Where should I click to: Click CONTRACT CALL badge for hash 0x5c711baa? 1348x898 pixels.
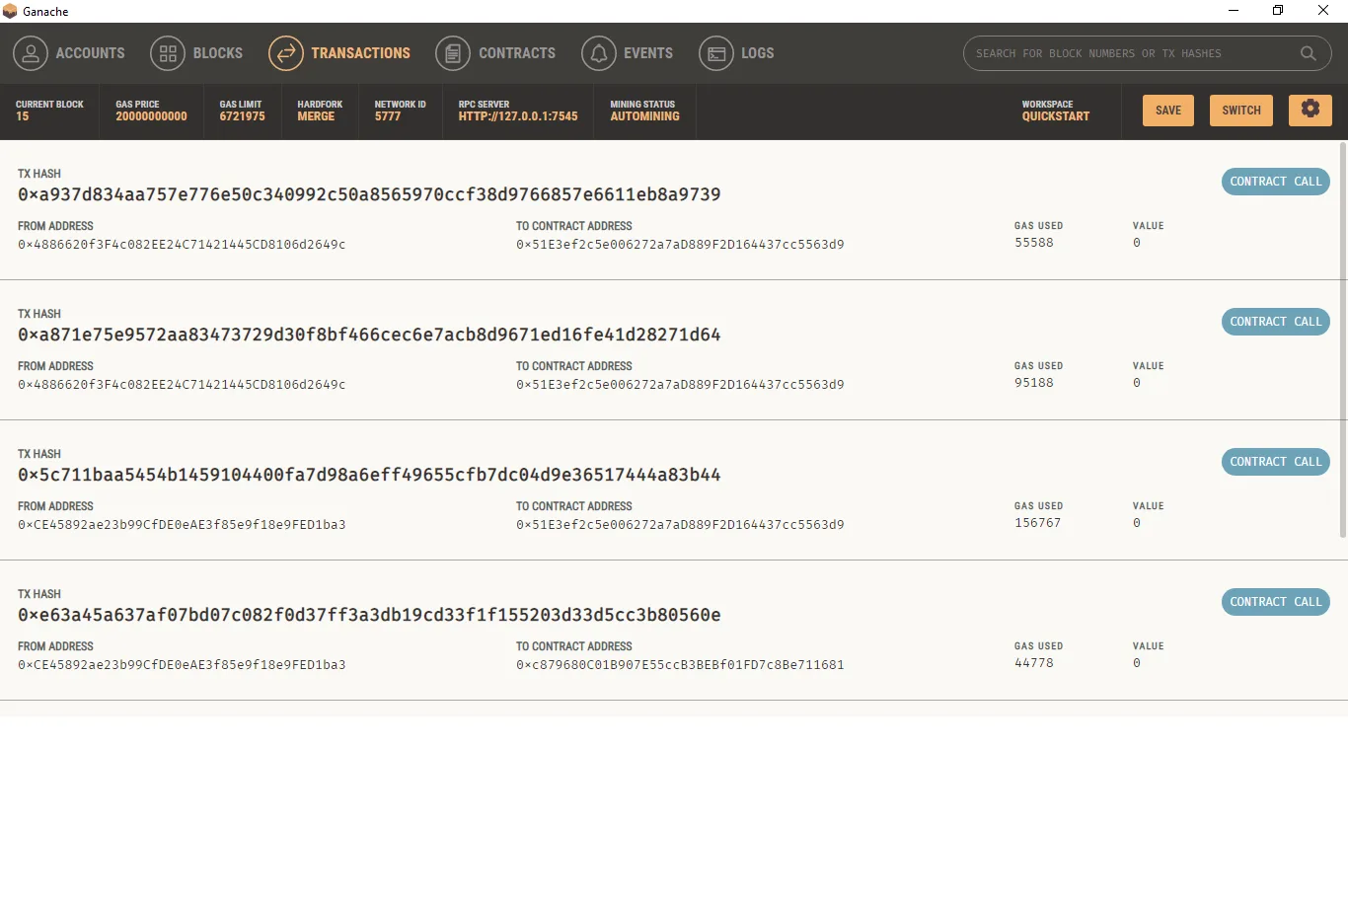coord(1276,462)
